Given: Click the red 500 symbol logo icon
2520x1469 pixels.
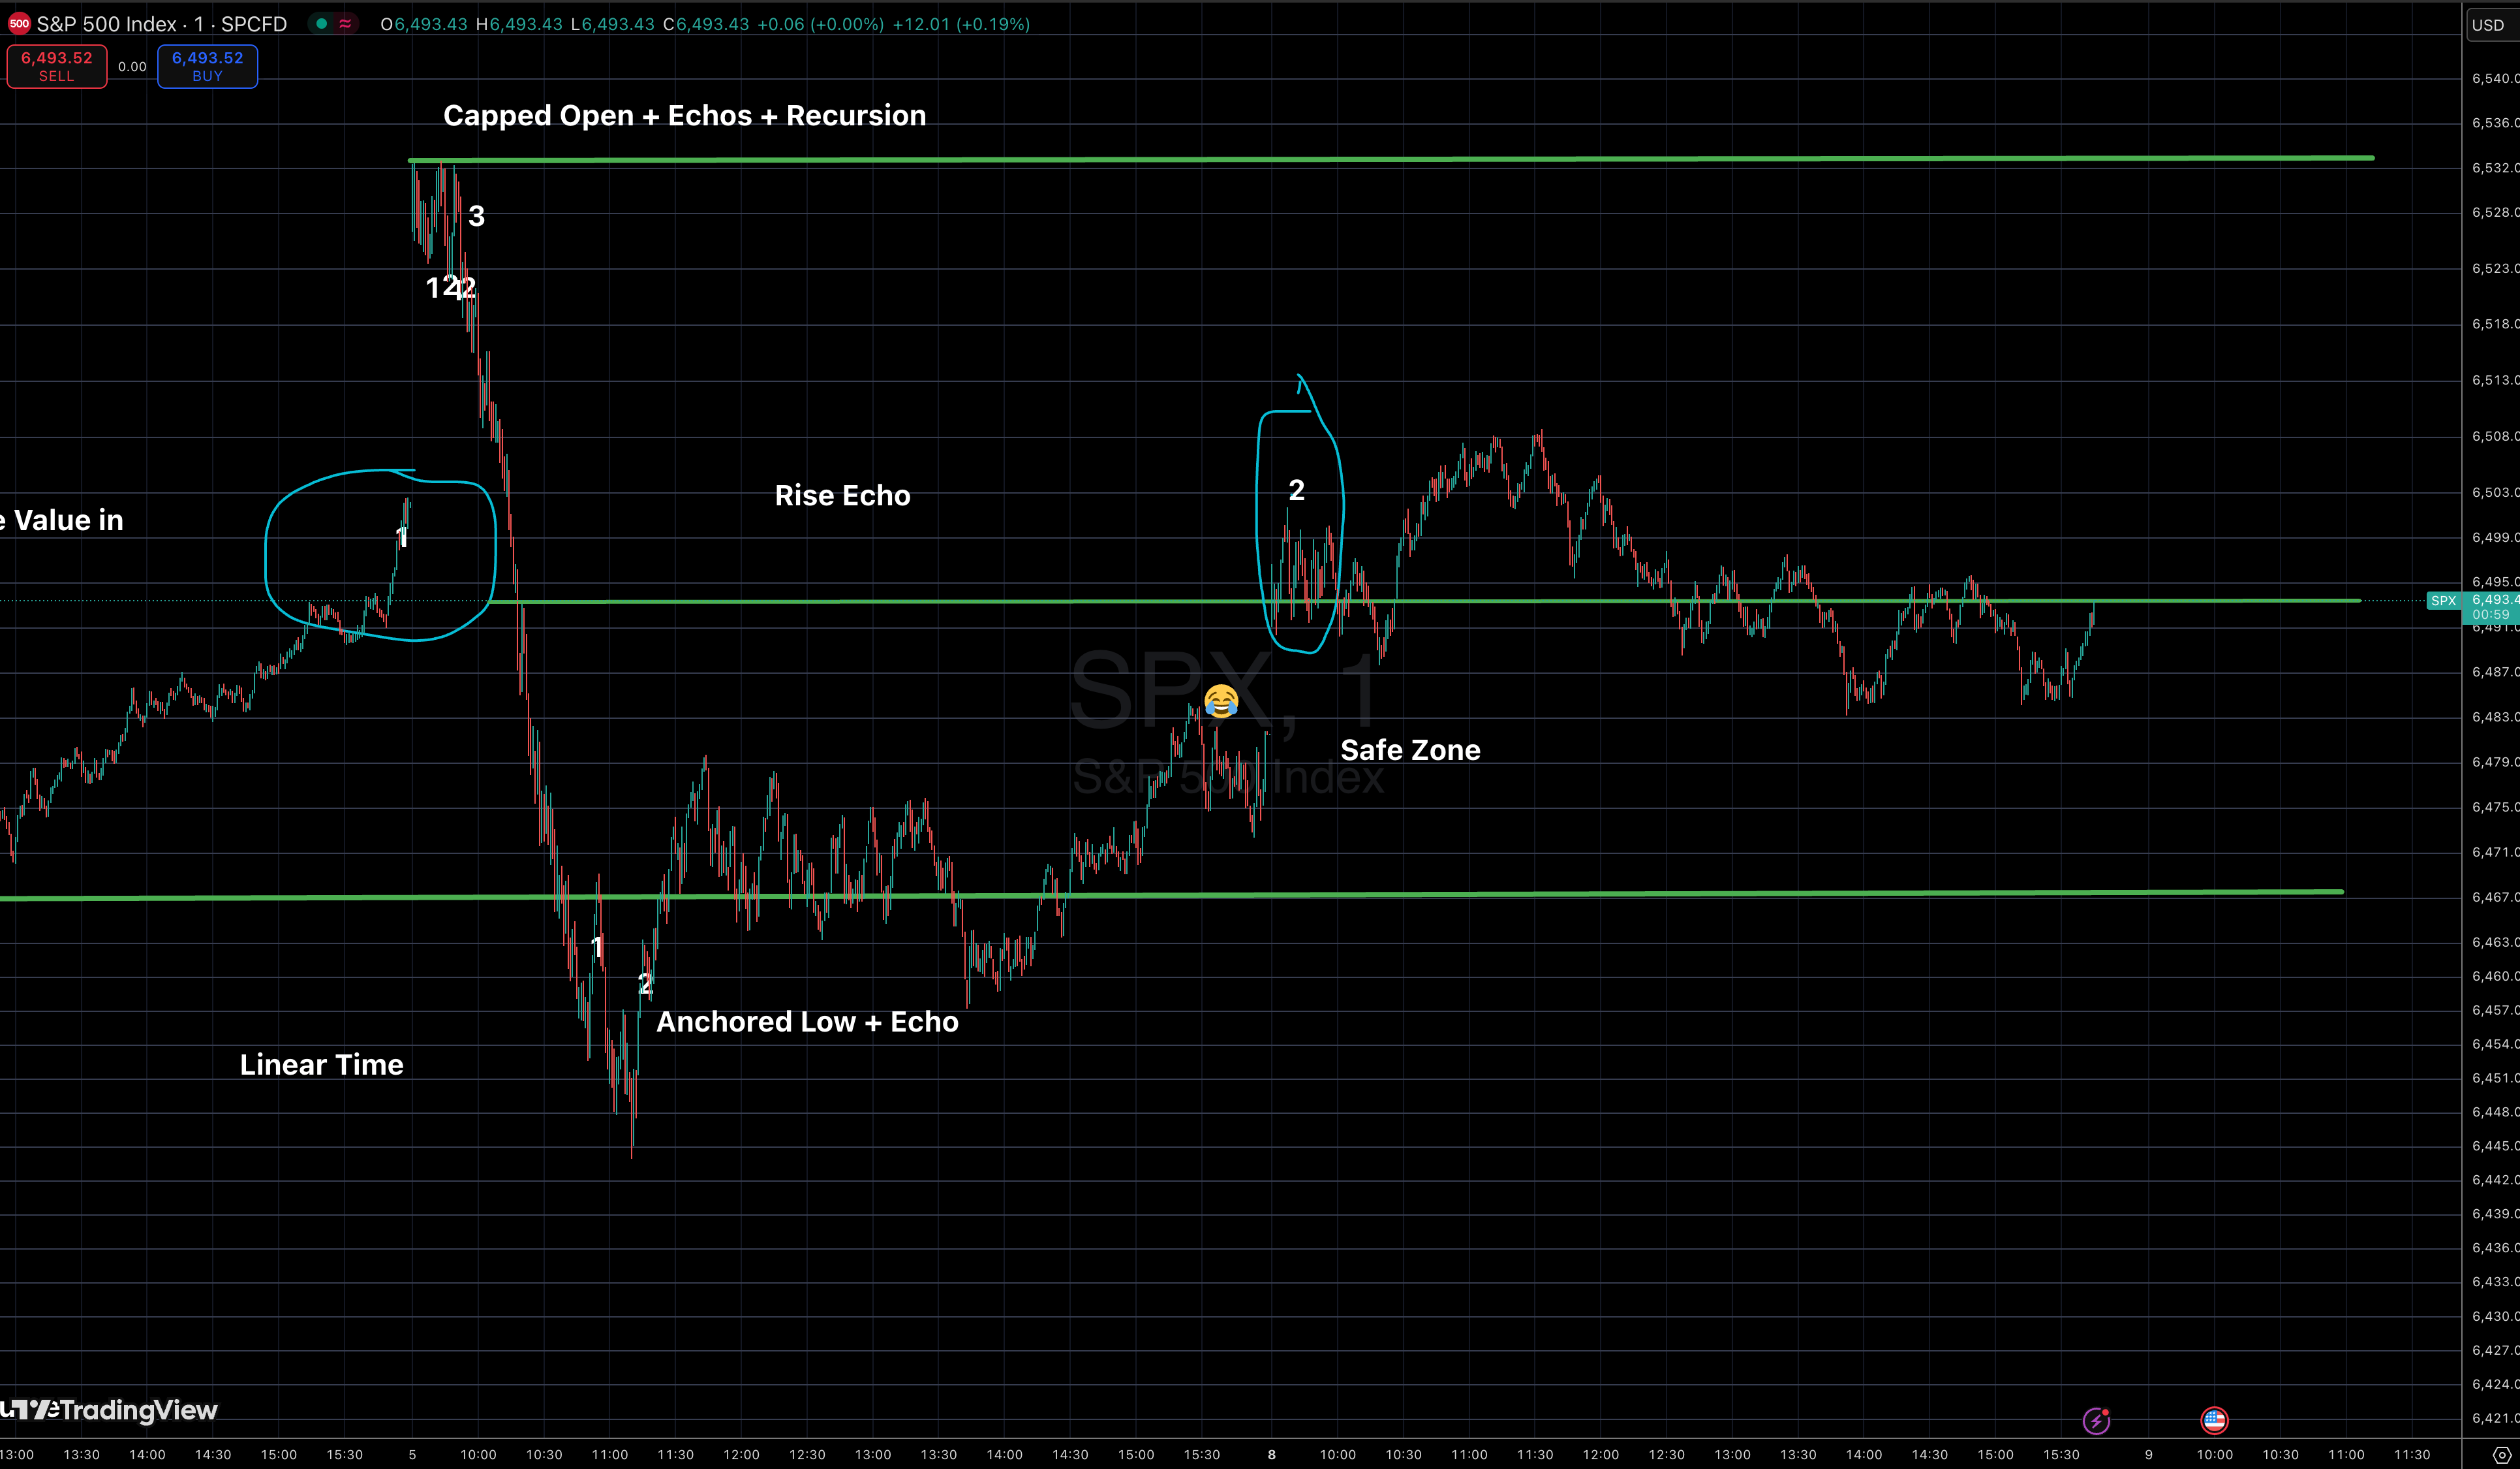Looking at the screenshot, I should (x=19, y=24).
